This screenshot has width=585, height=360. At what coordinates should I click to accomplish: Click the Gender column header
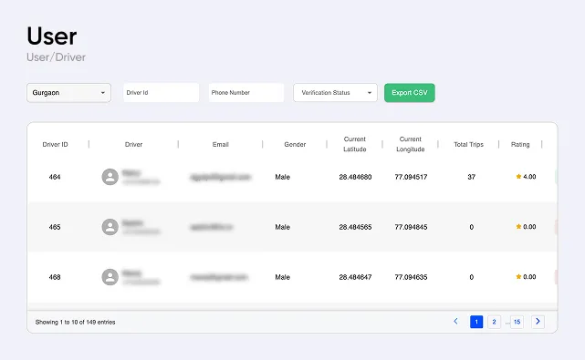coord(295,145)
